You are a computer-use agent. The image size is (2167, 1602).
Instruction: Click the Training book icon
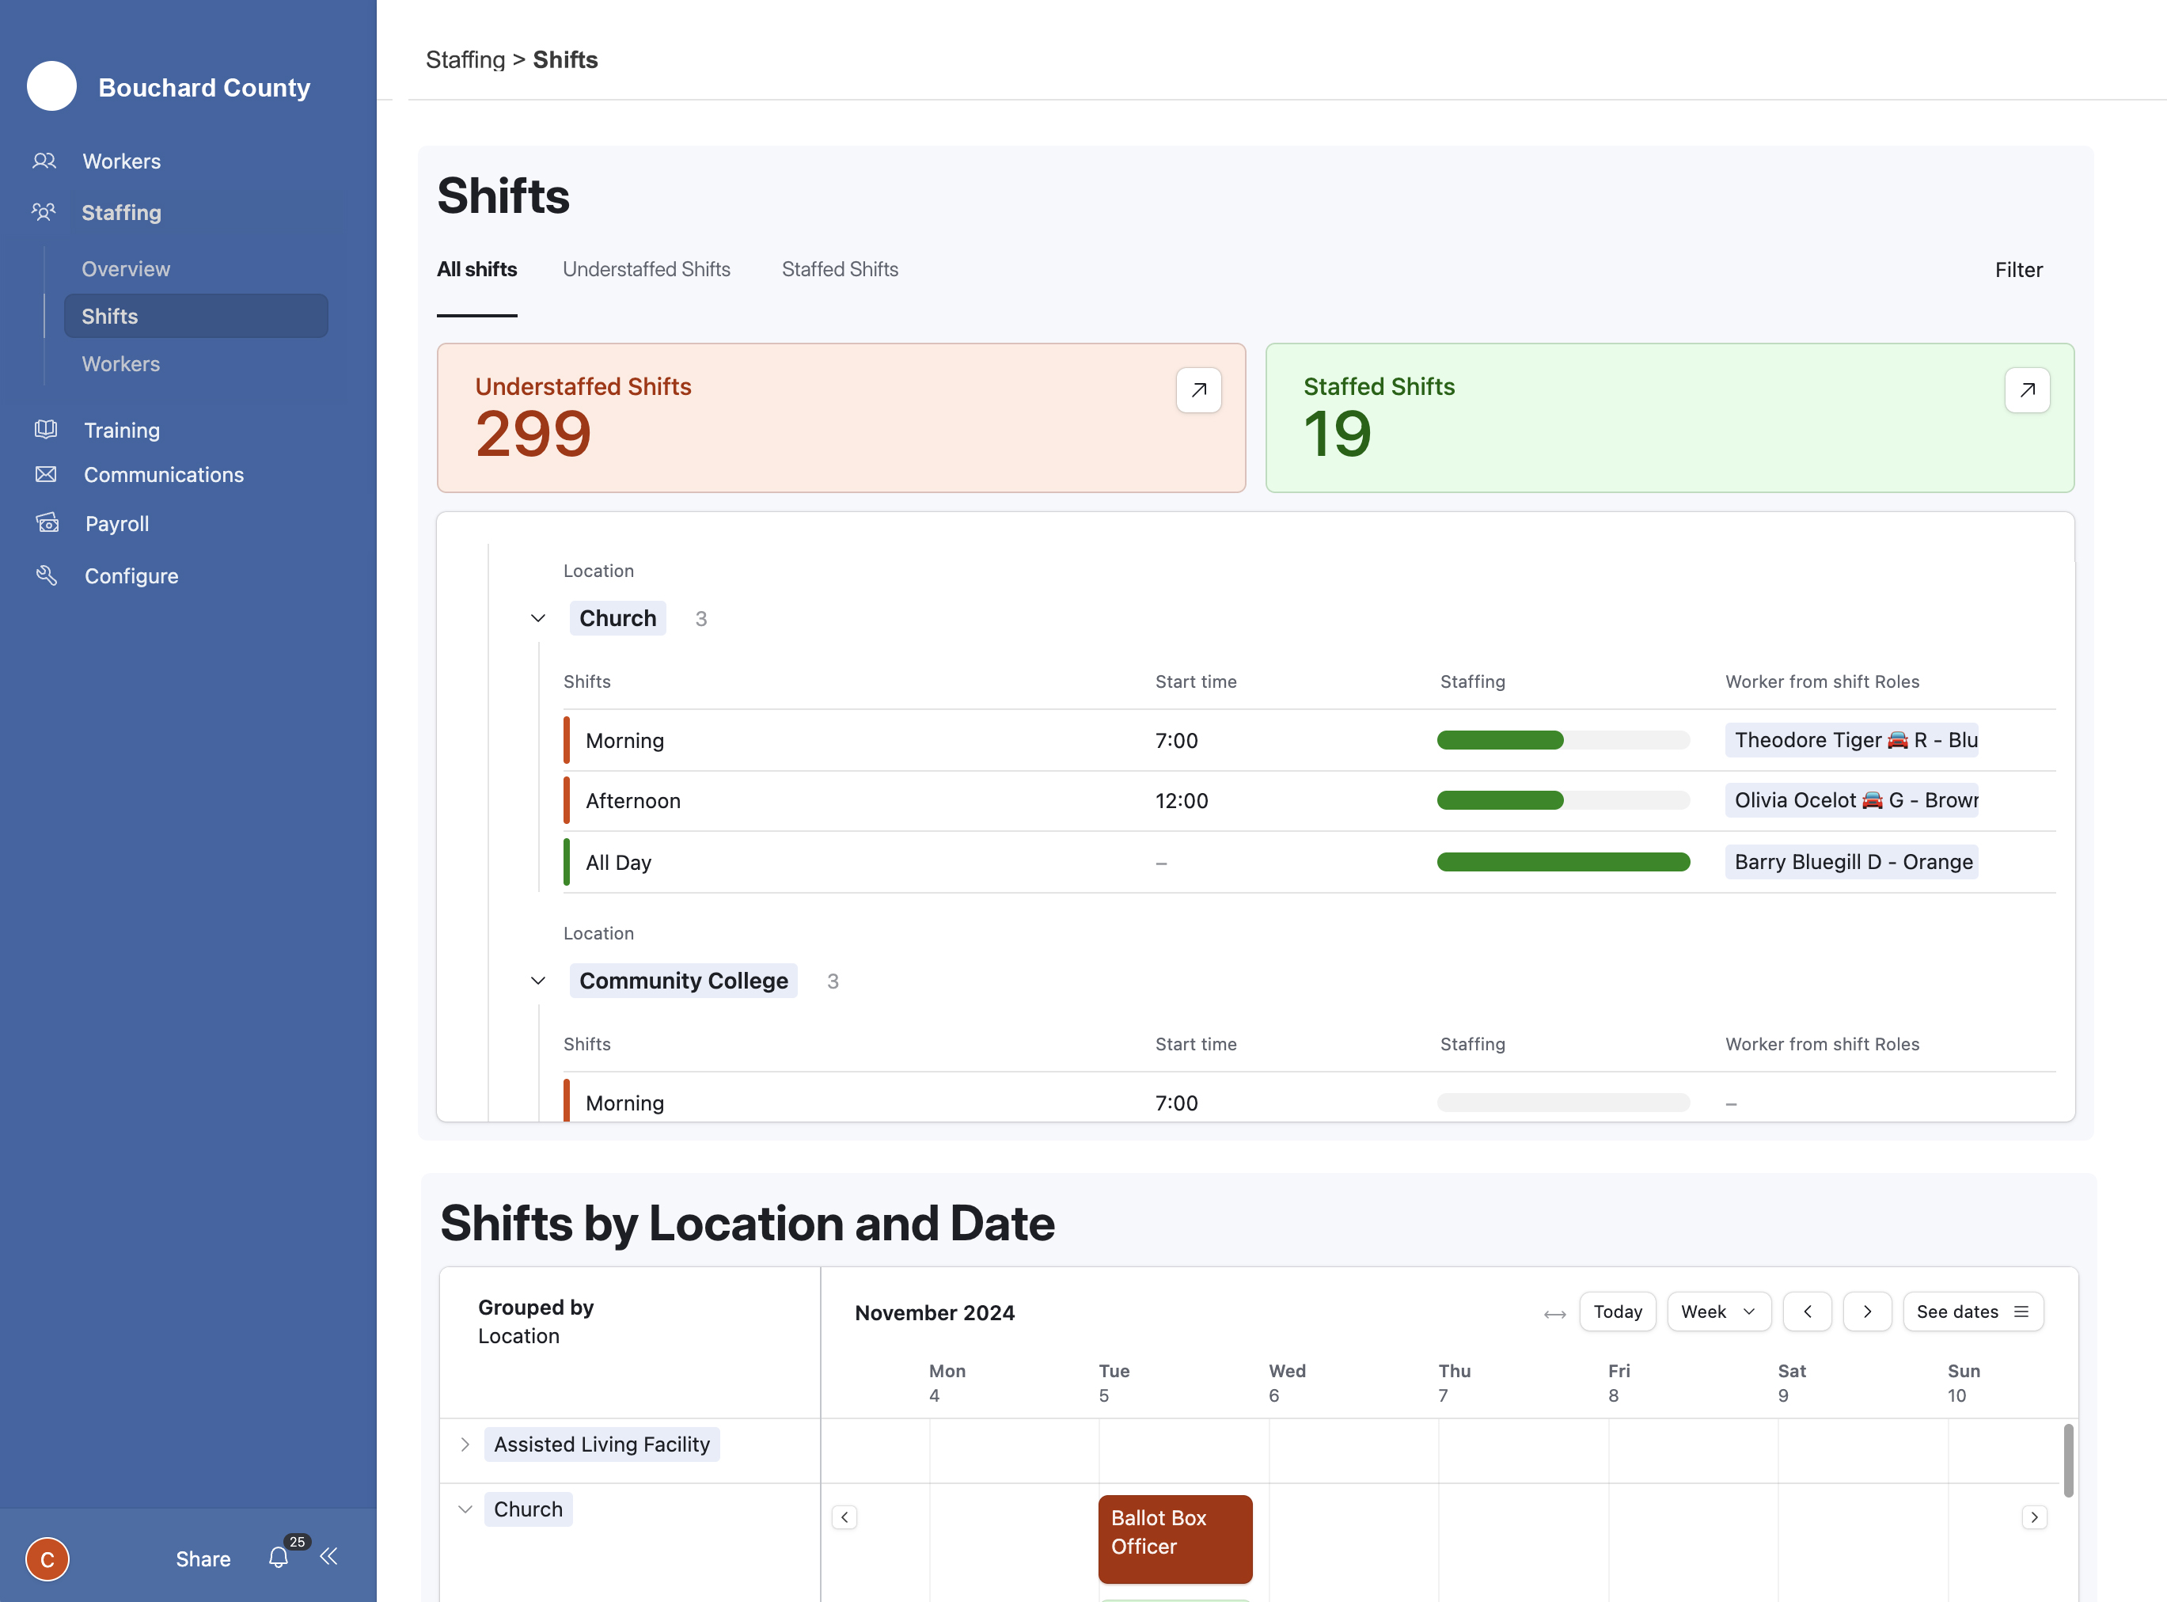(46, 430)
